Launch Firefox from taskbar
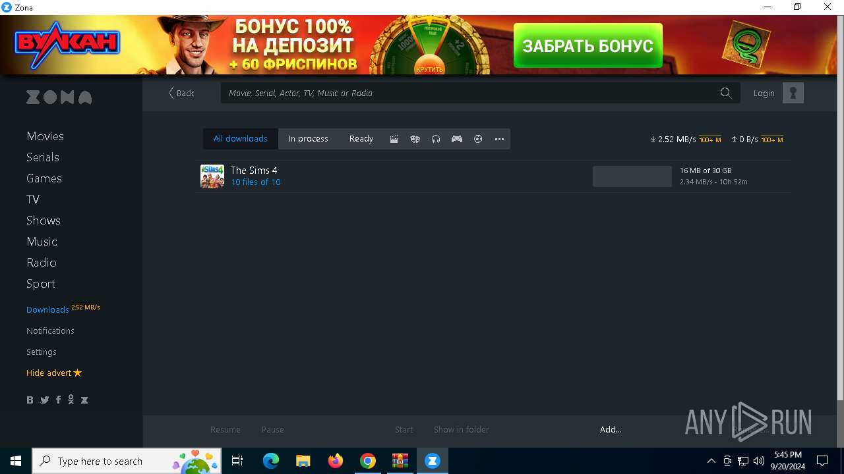Screen dimensions: 844x474 pos(336,461)
